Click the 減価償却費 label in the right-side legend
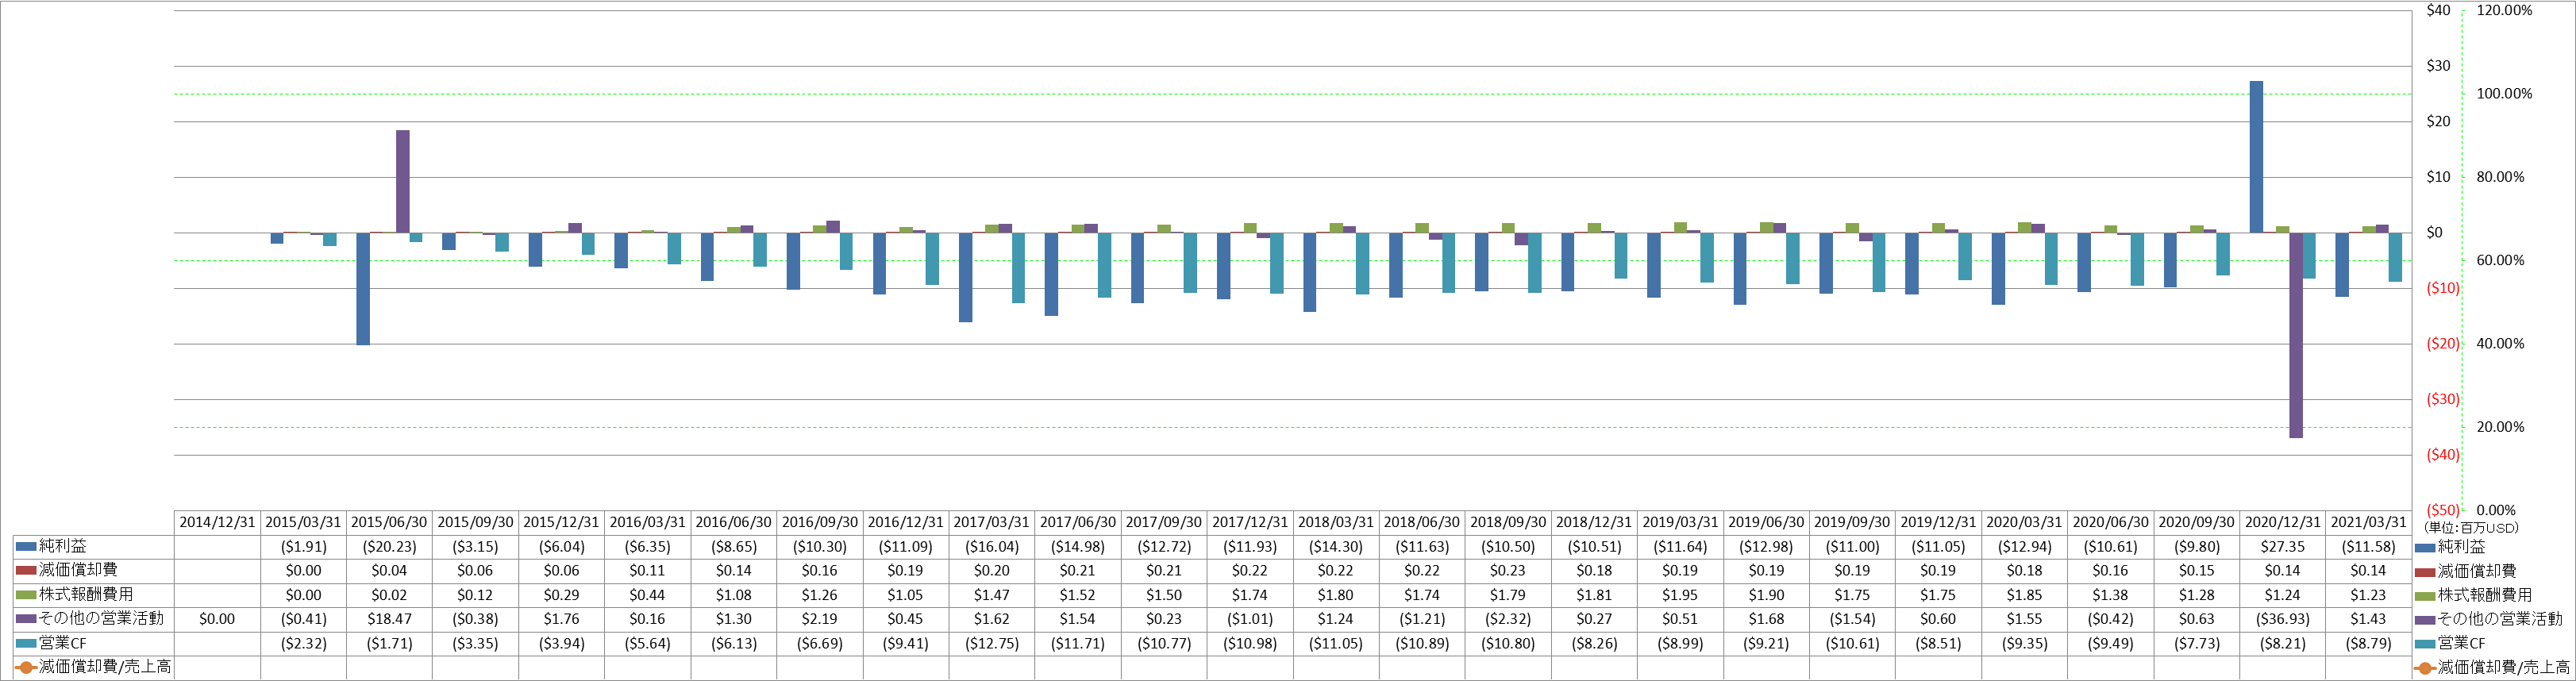This screenshot has height=681, width=2576. (2477, 571)
